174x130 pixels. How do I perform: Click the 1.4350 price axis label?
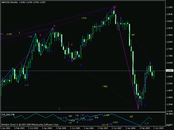170,97
